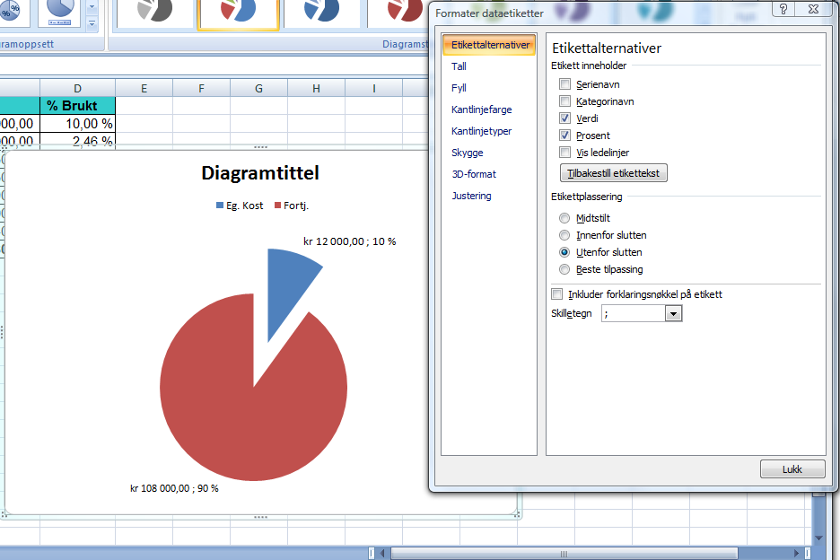Open the Skilletegn dropdown arrow
The width and height of the screenshot is (840, 560).
coord(673,313)
